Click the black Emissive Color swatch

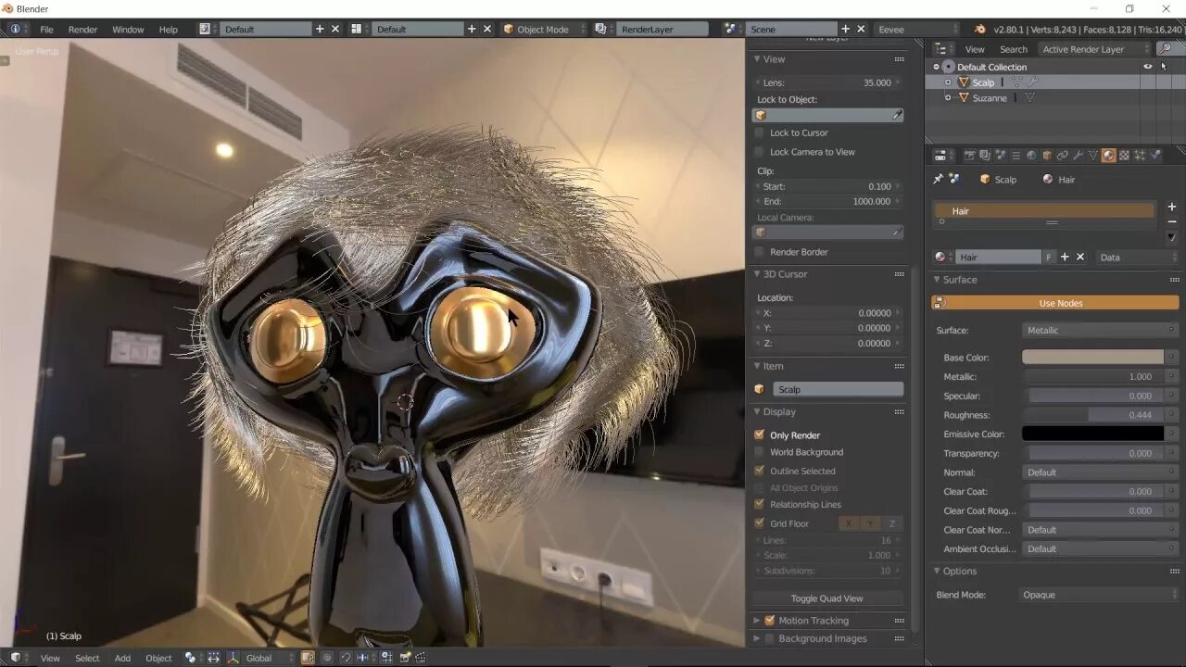(x=1092, y=434)
